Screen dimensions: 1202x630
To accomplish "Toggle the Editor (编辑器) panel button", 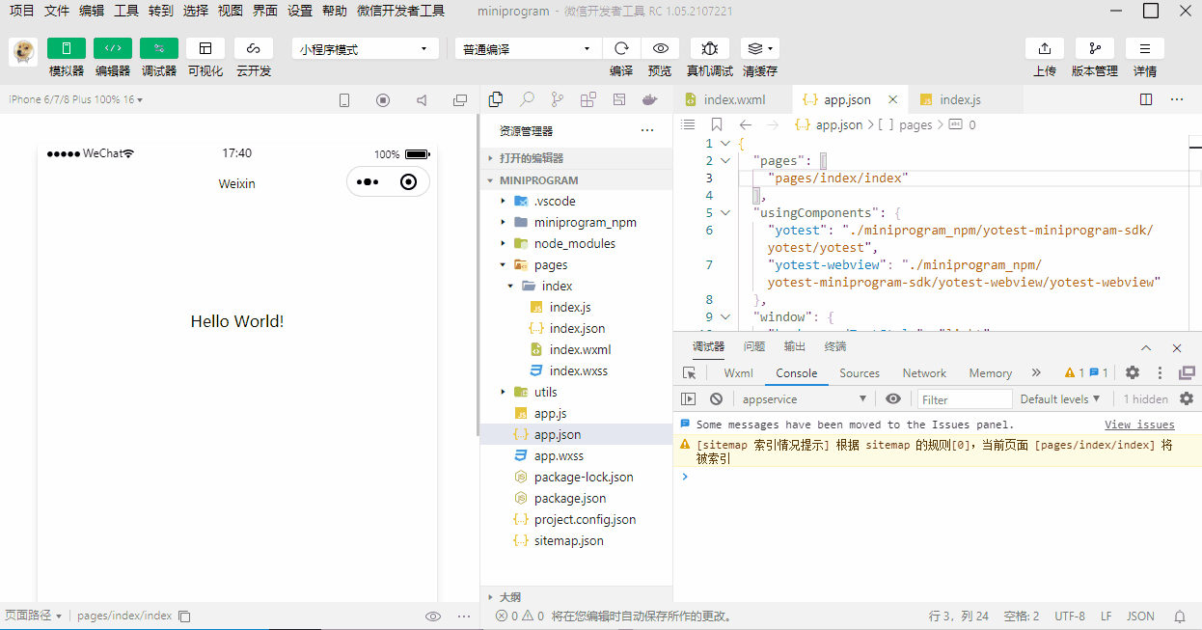I will click(113, 48).
